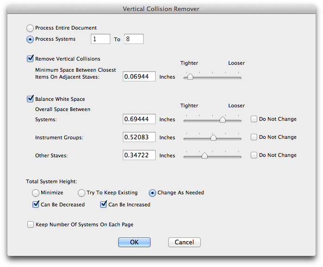This screenshot has height=267, width=323.
Task: Check Do Not Change for Instrument Groups
Action: [254, 137]
